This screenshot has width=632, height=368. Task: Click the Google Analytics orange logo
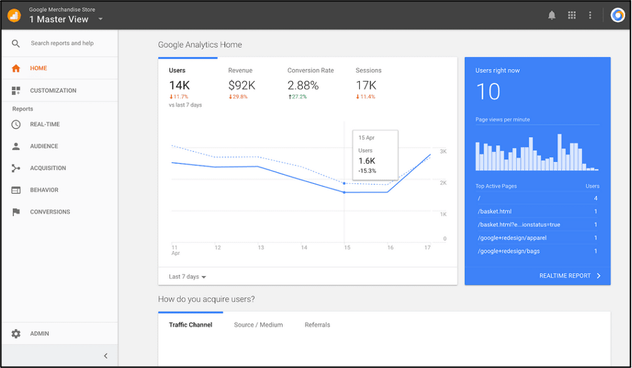pyautogui.click(x=14, y=15)
